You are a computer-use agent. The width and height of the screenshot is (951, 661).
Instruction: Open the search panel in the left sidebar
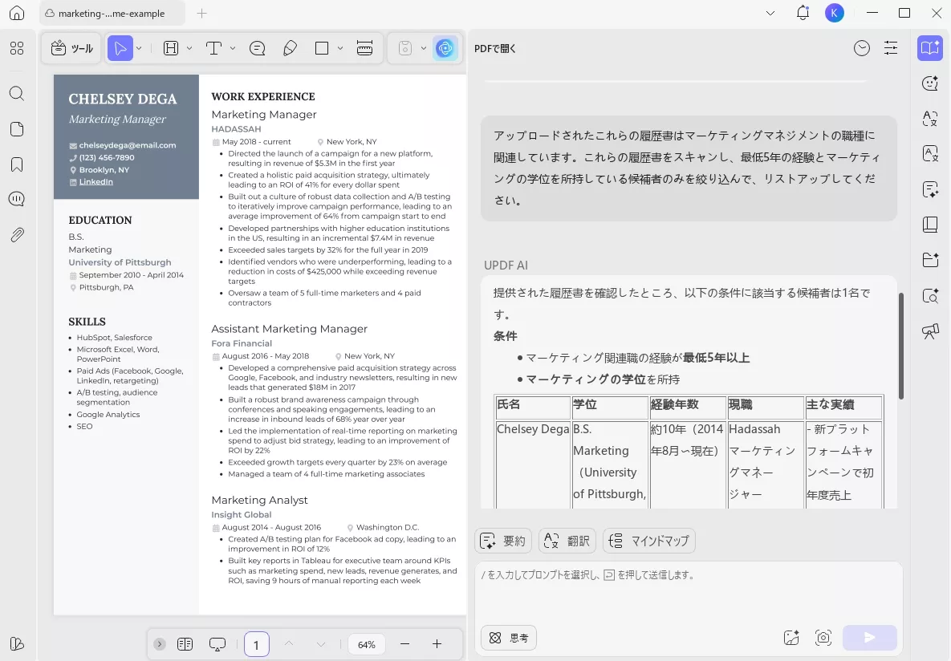pyautogui.click(x=16, y=94)
